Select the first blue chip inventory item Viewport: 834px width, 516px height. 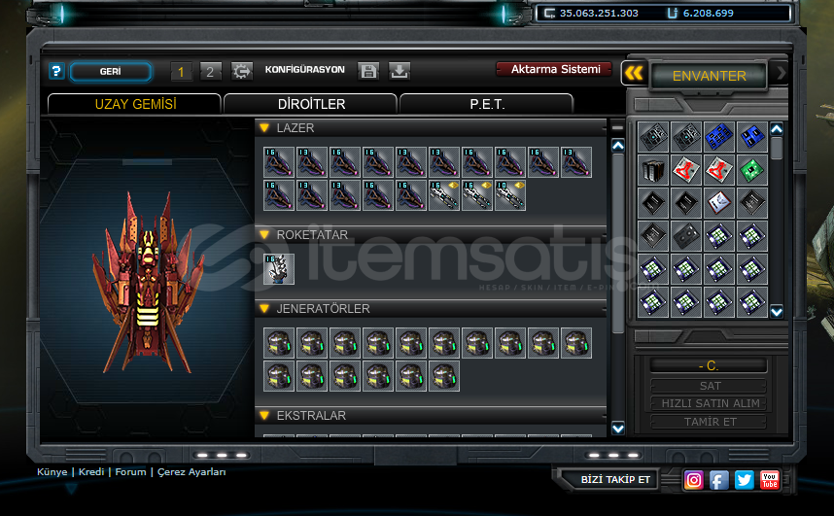pos(719,137)
